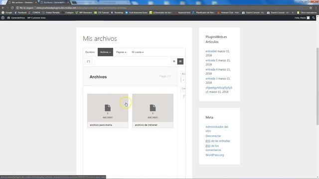Open the Escritorio menu item
The height and width of the screenshot is (179, 319).
(90, 52)
